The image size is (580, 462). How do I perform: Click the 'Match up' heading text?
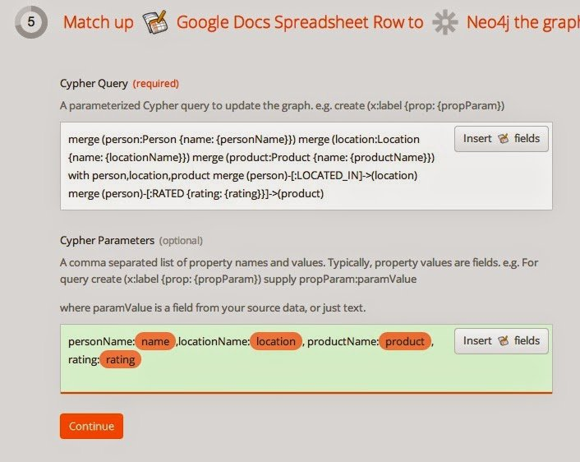[x=99, y=22]
